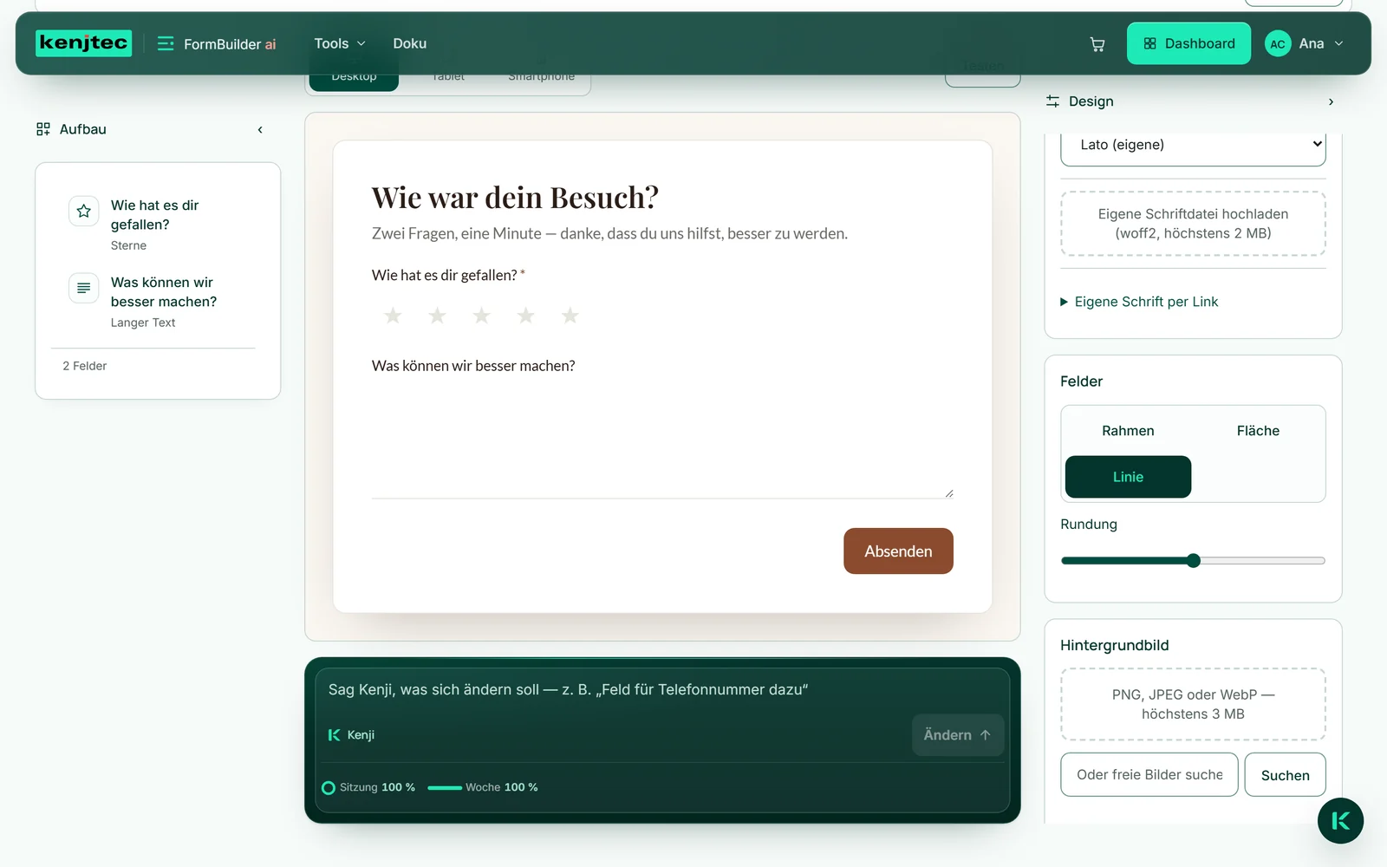This screenshot has width=1387, height=867.
Task: Click the AC avatar circle
Action: [1278, 44]
